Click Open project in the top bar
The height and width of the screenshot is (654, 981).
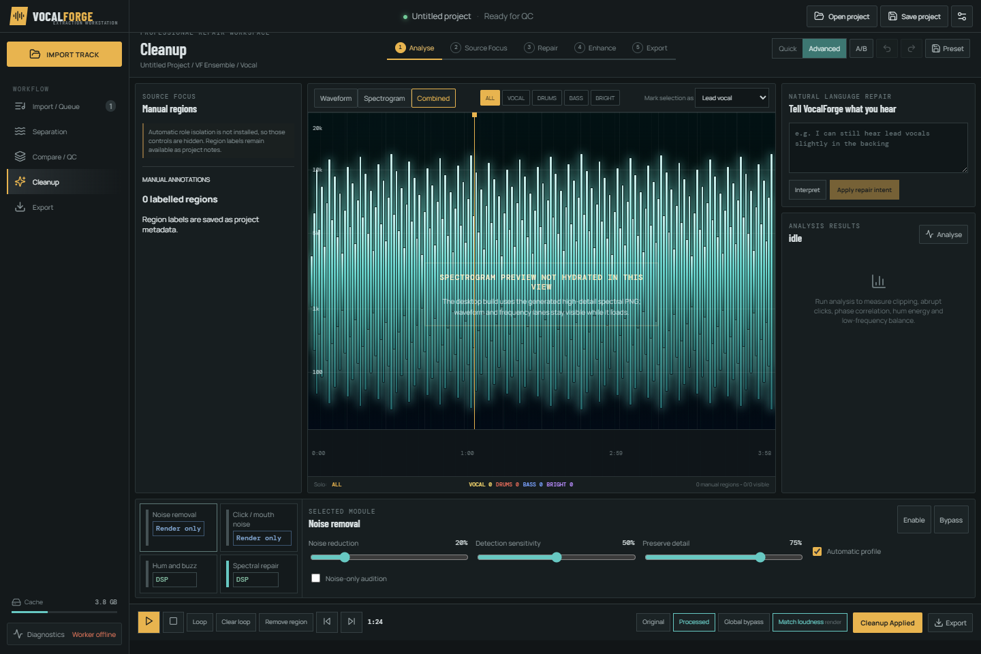[x=842, y=16]
